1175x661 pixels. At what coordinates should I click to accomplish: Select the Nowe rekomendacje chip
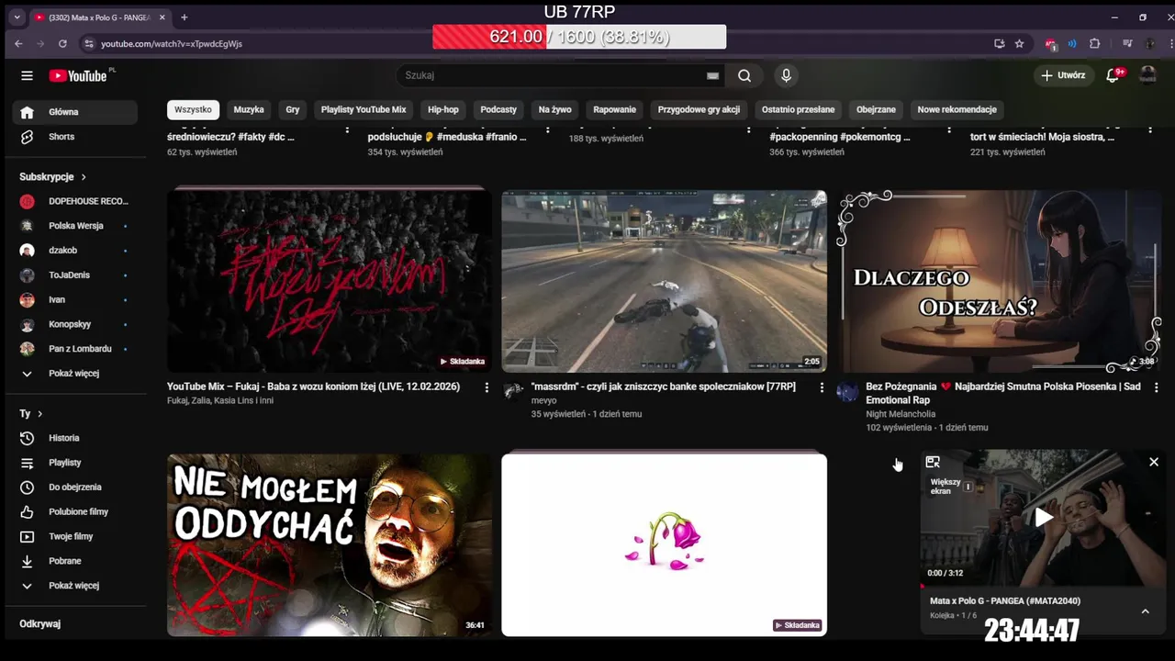click(957, 109)
